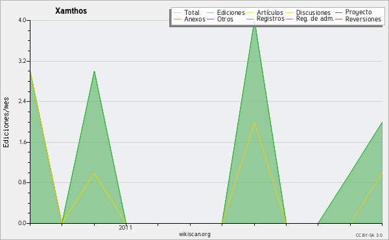This screenshot has height=240, width=389.
Task: Click the 1.6 y-axis value
Action: point(22,142)
